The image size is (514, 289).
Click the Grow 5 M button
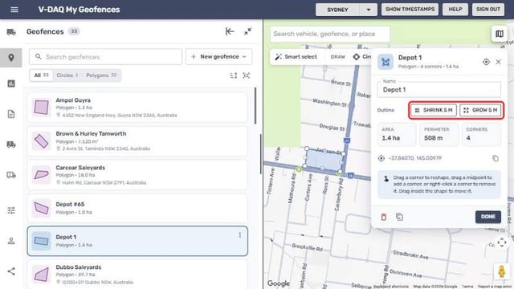[480, 110]
